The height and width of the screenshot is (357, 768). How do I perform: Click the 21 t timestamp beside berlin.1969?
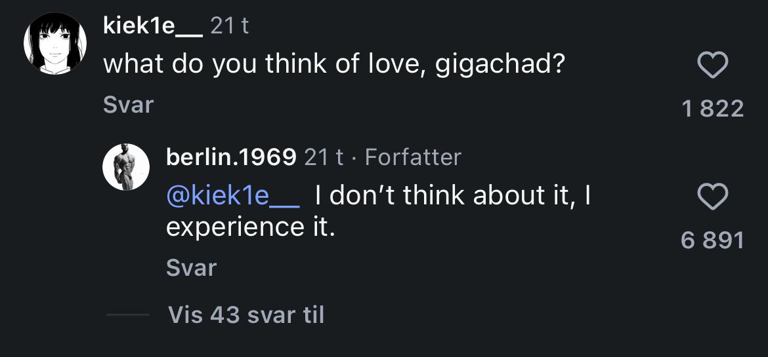click(x=324, y=157)
